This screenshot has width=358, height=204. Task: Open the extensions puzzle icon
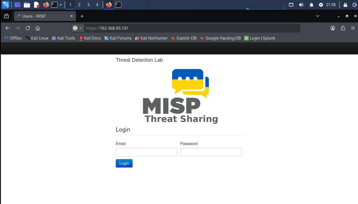point(343,28)
